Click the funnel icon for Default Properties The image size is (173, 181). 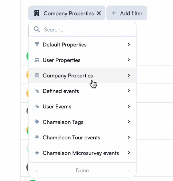coord(37,44)
